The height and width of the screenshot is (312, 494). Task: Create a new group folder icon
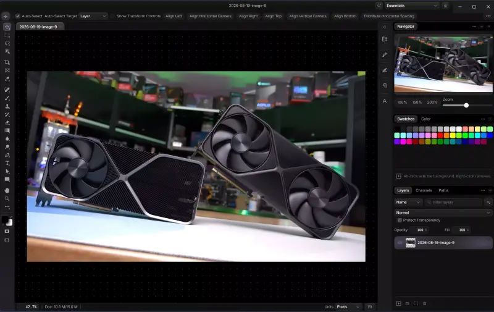(x=407, y=303)
